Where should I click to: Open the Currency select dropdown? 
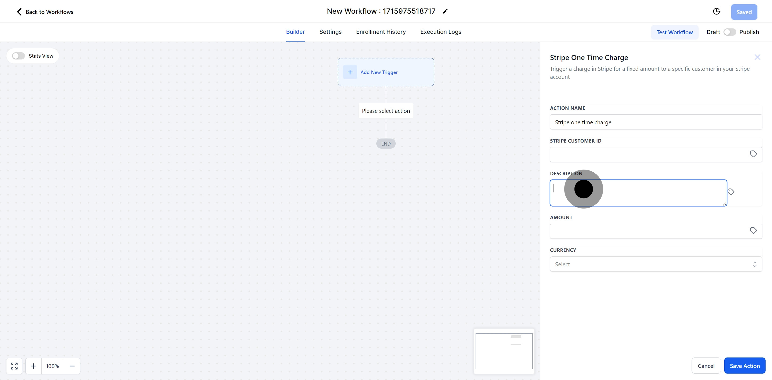click(x=656, y=264)
